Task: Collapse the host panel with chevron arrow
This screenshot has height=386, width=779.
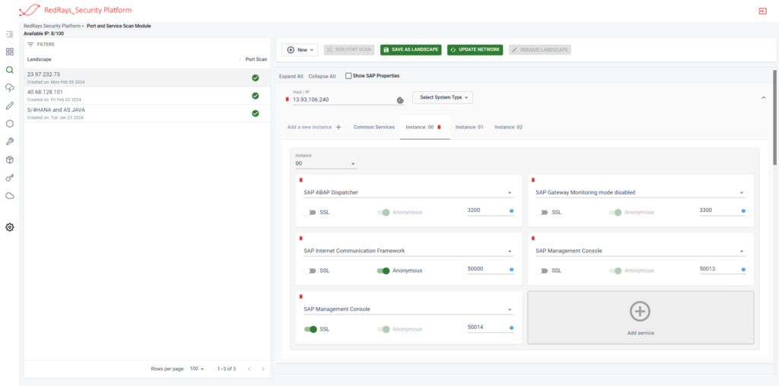Action: 764,98
